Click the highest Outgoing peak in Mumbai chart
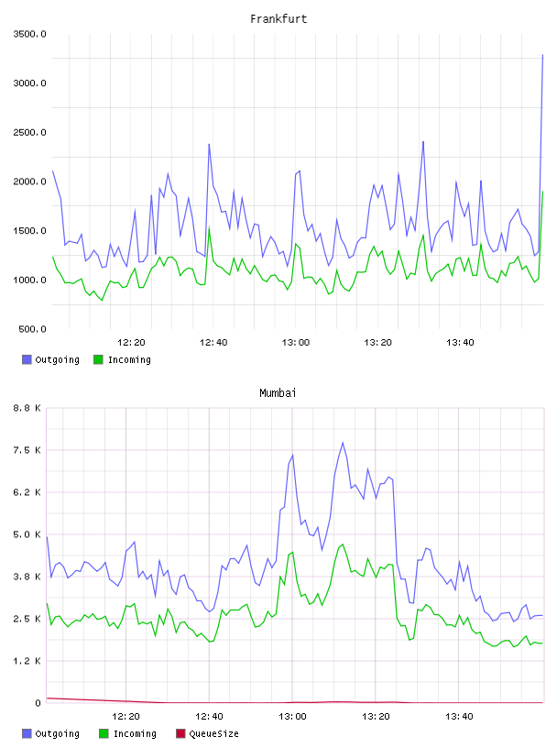 [x=343, y=443]
